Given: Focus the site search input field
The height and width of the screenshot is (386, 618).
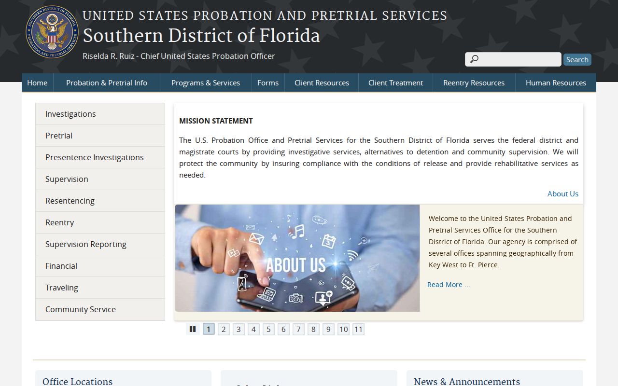Looking at the screenshot, I should coord(513,59).
